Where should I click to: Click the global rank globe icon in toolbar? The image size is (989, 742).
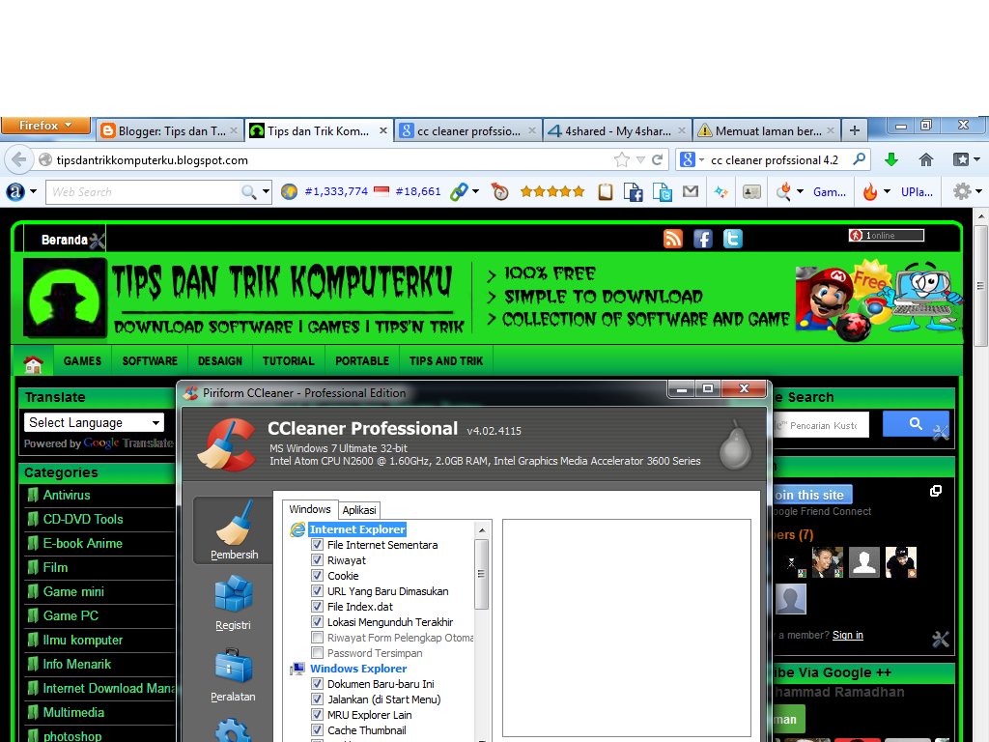[289, 192]
